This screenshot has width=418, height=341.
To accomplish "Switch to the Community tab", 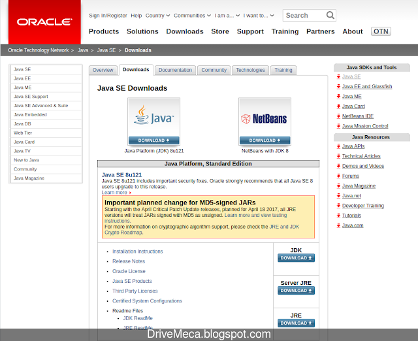I will point(214,70).
